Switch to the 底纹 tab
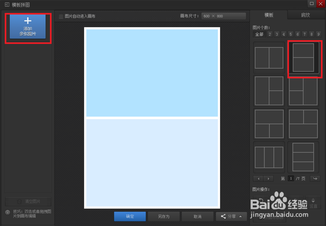326x226 pixels. pos(305,15)
